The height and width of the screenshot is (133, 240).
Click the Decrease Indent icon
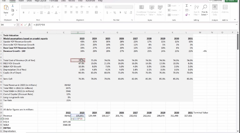pyautogui.click(x=82, y=12)
